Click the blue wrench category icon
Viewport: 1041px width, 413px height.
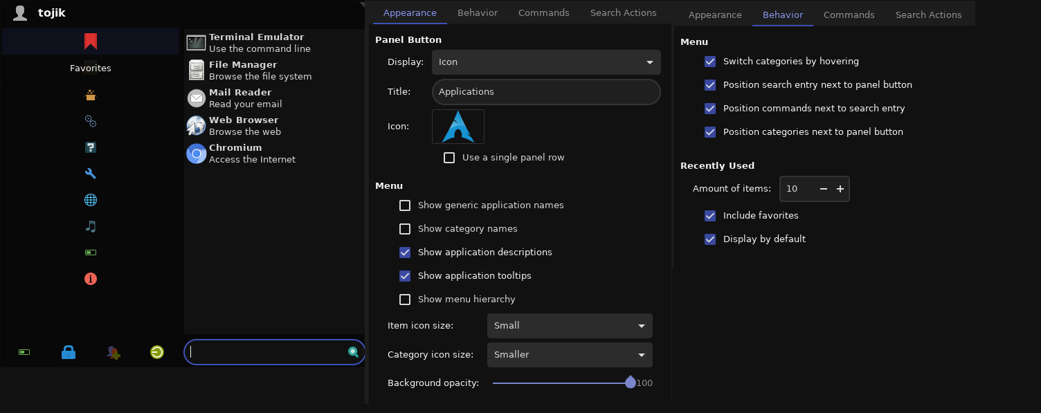[91, 174]
